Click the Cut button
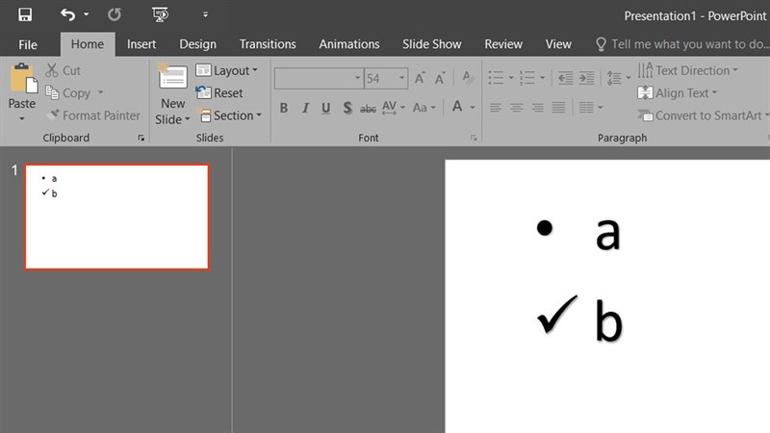The image size is (770, 433). tap(63, 70)
